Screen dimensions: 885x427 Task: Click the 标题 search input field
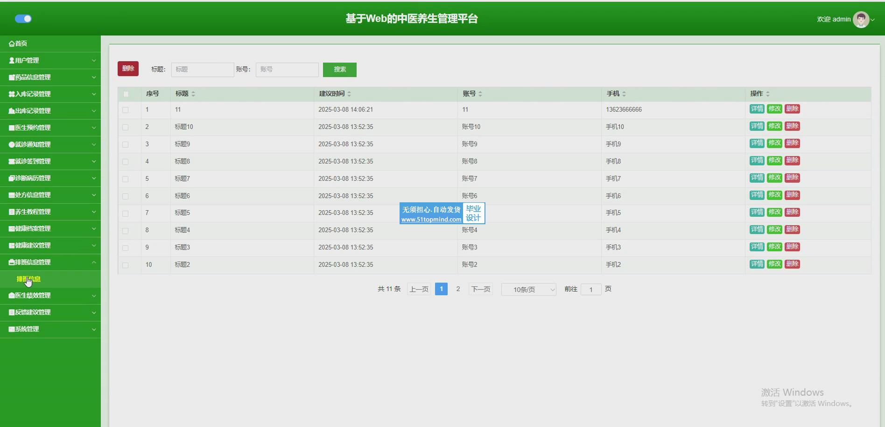tap(203, 69)
